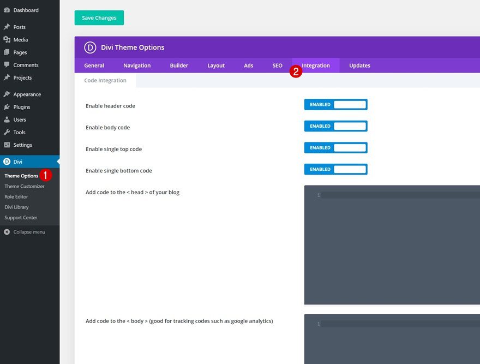
Task: Click the 'Enable body code' label
Action: (108, 128)
